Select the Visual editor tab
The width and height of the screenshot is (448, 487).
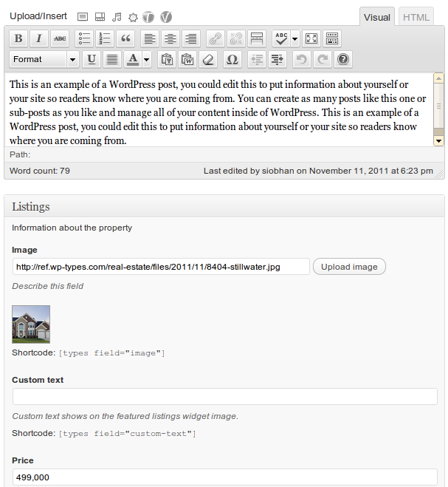coord(377,17)
